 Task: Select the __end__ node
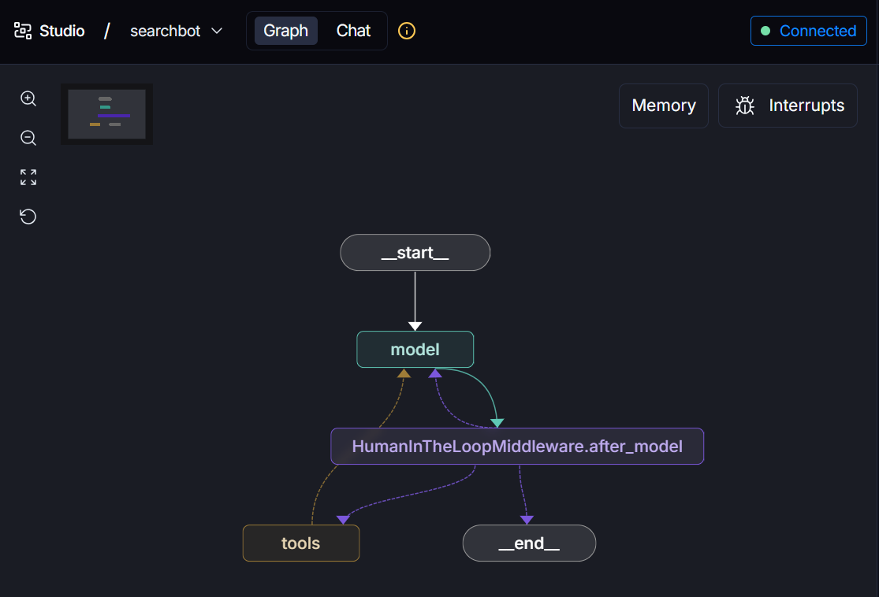tap(529, 543)
